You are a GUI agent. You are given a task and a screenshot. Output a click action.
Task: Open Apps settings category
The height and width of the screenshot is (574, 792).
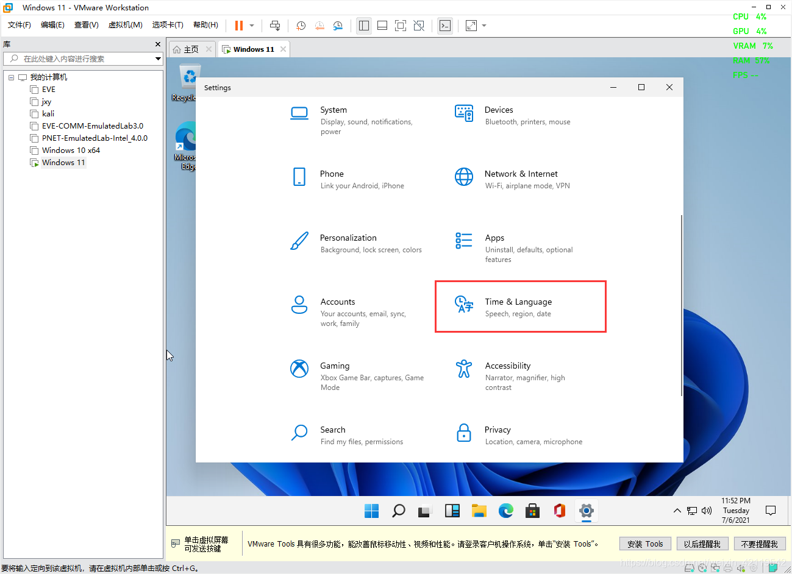click(x=515, y=248)
